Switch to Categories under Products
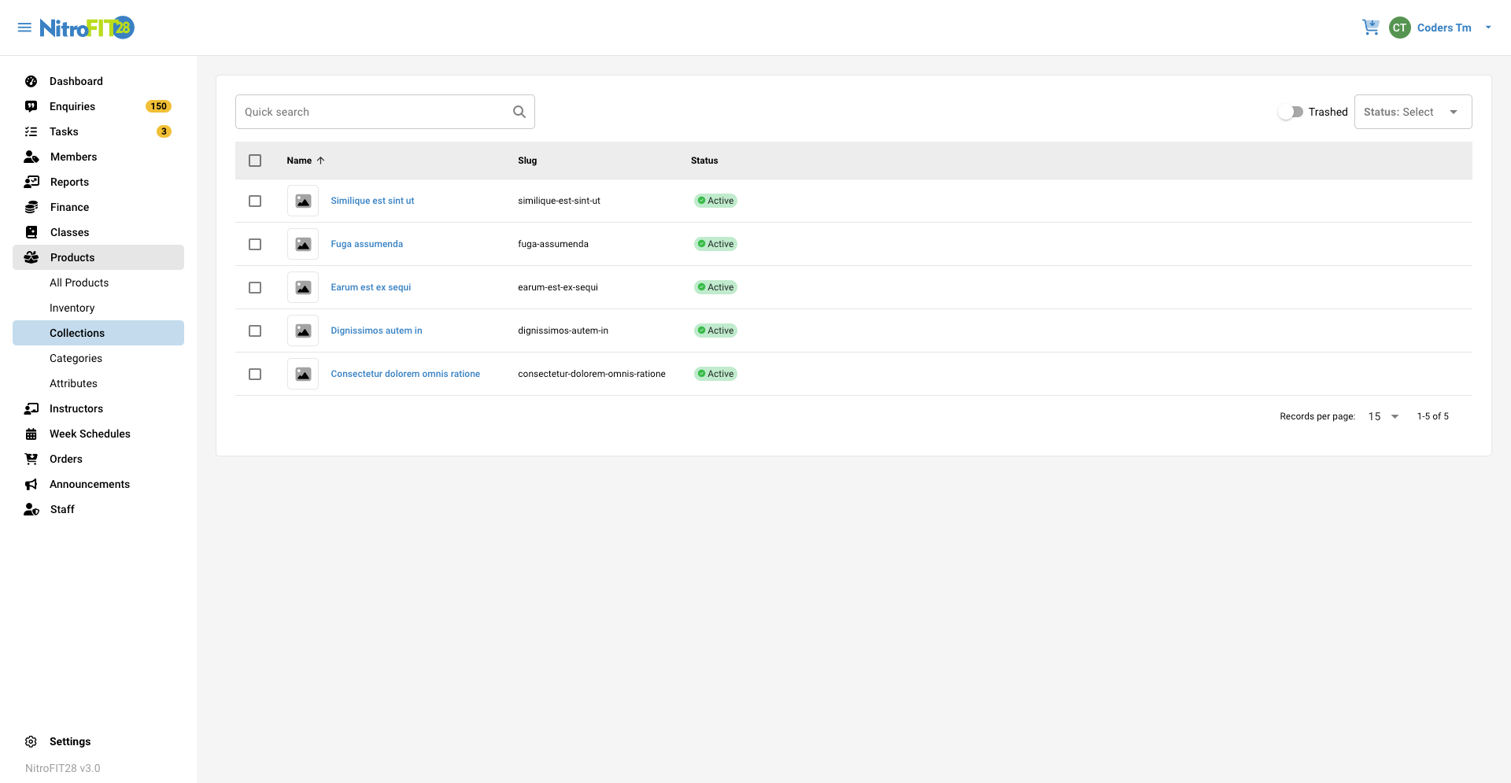Viewport: 1511px width, 783px height. point(76,358)
